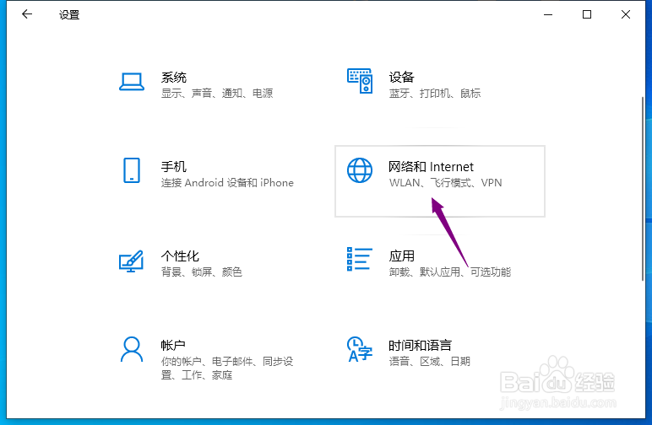This screenshot has height=425, width=652.
Task: Click the text 显示、声音、通知、电源
Action: (x=217, y=94)
